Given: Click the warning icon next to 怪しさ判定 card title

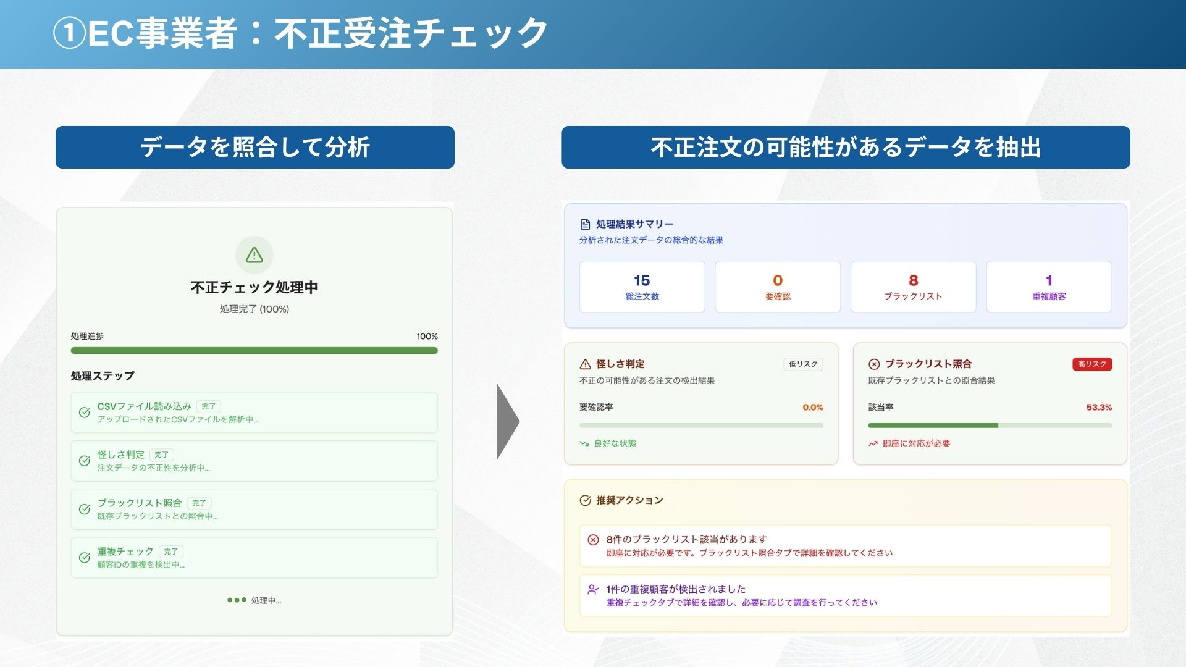Looking at the screenshot, I should click(585, 364).
